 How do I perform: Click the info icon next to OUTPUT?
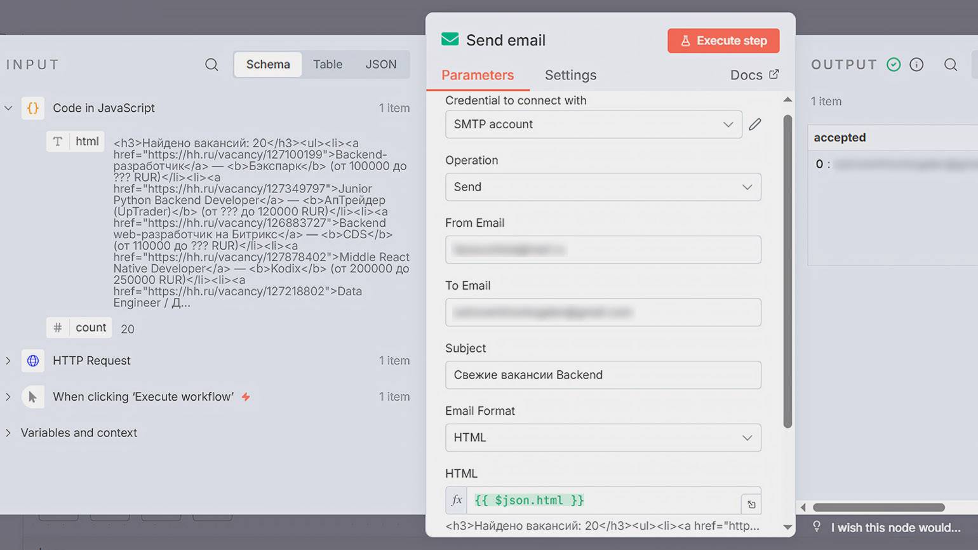coord(916,65)
